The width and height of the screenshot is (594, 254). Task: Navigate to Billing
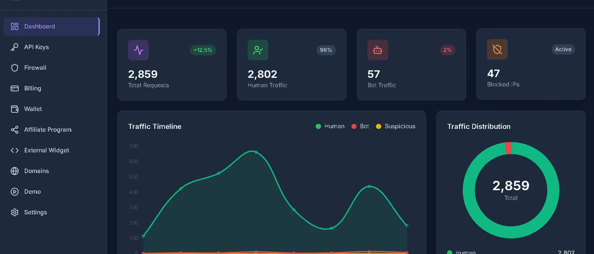point(52,88)
